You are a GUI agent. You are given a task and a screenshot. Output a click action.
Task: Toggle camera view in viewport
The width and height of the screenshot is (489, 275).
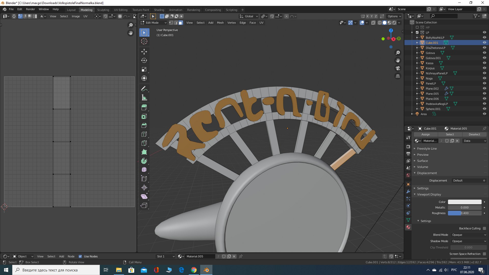(398, 68)
